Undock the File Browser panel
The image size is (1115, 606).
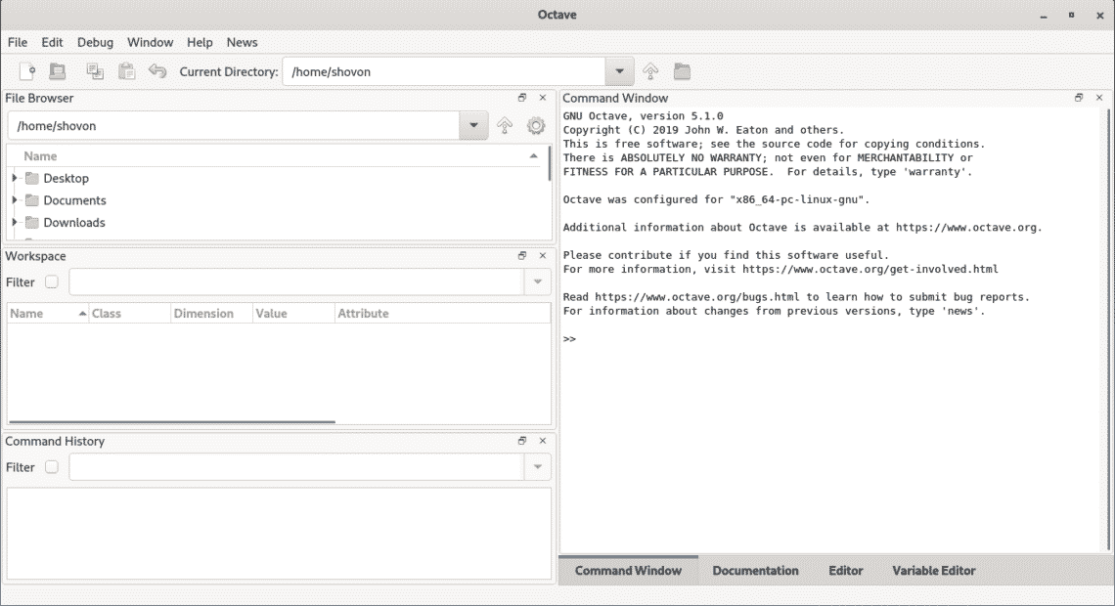point(522,98)
